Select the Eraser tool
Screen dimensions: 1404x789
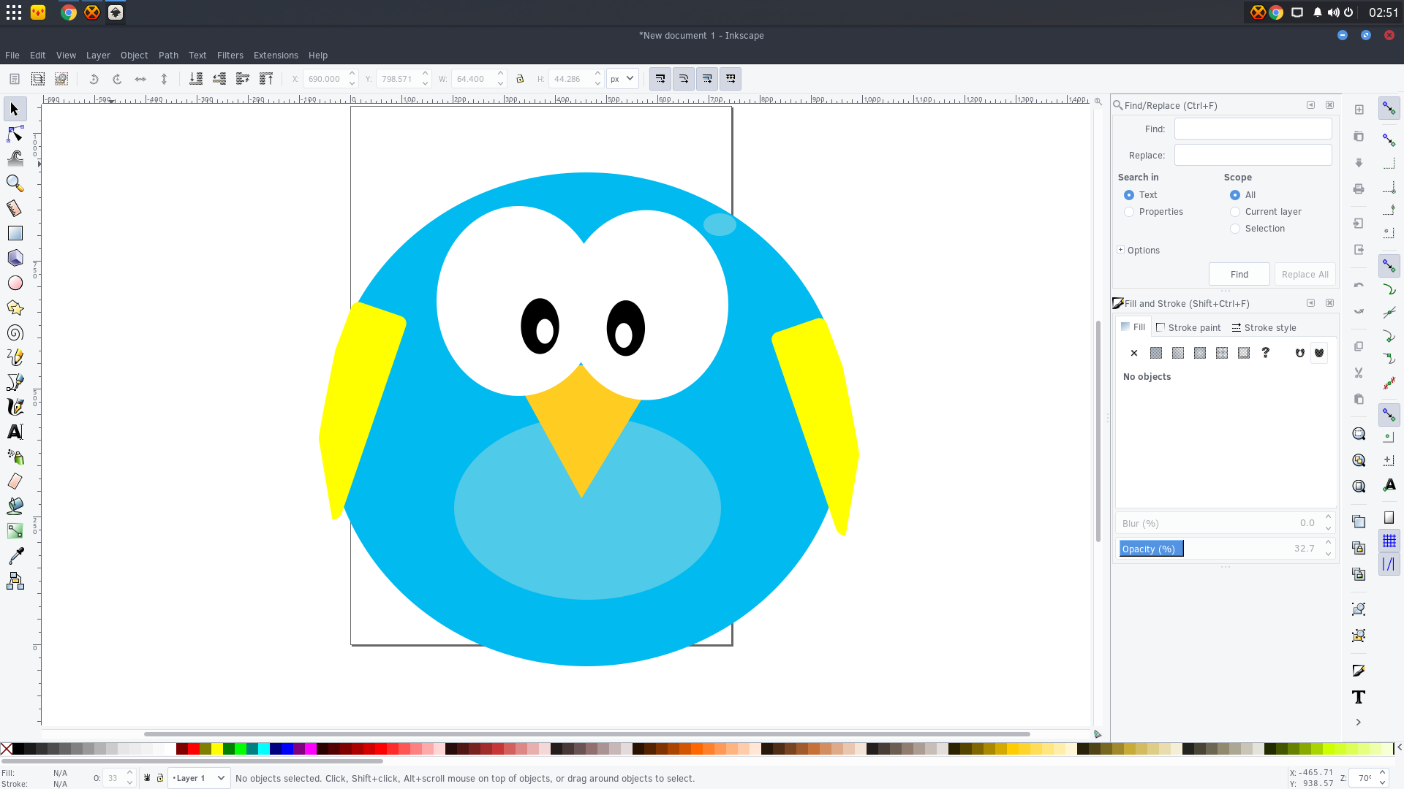pos(15,481)
